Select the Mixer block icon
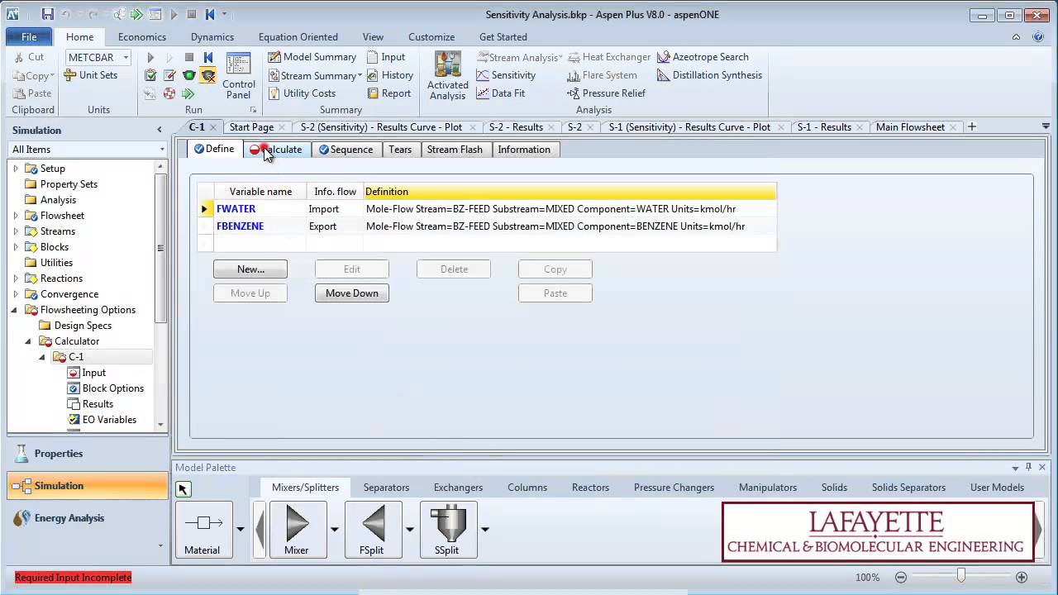 tap(297, 529)
